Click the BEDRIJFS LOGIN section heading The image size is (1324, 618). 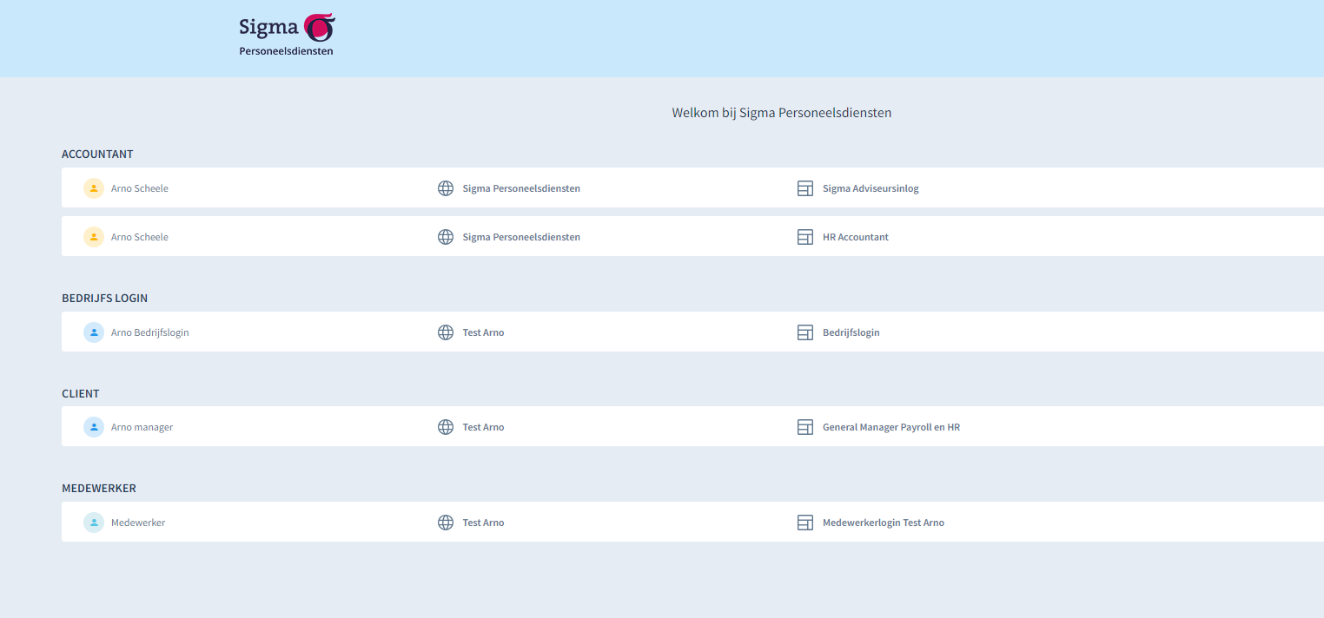click(x=105, y=298)
